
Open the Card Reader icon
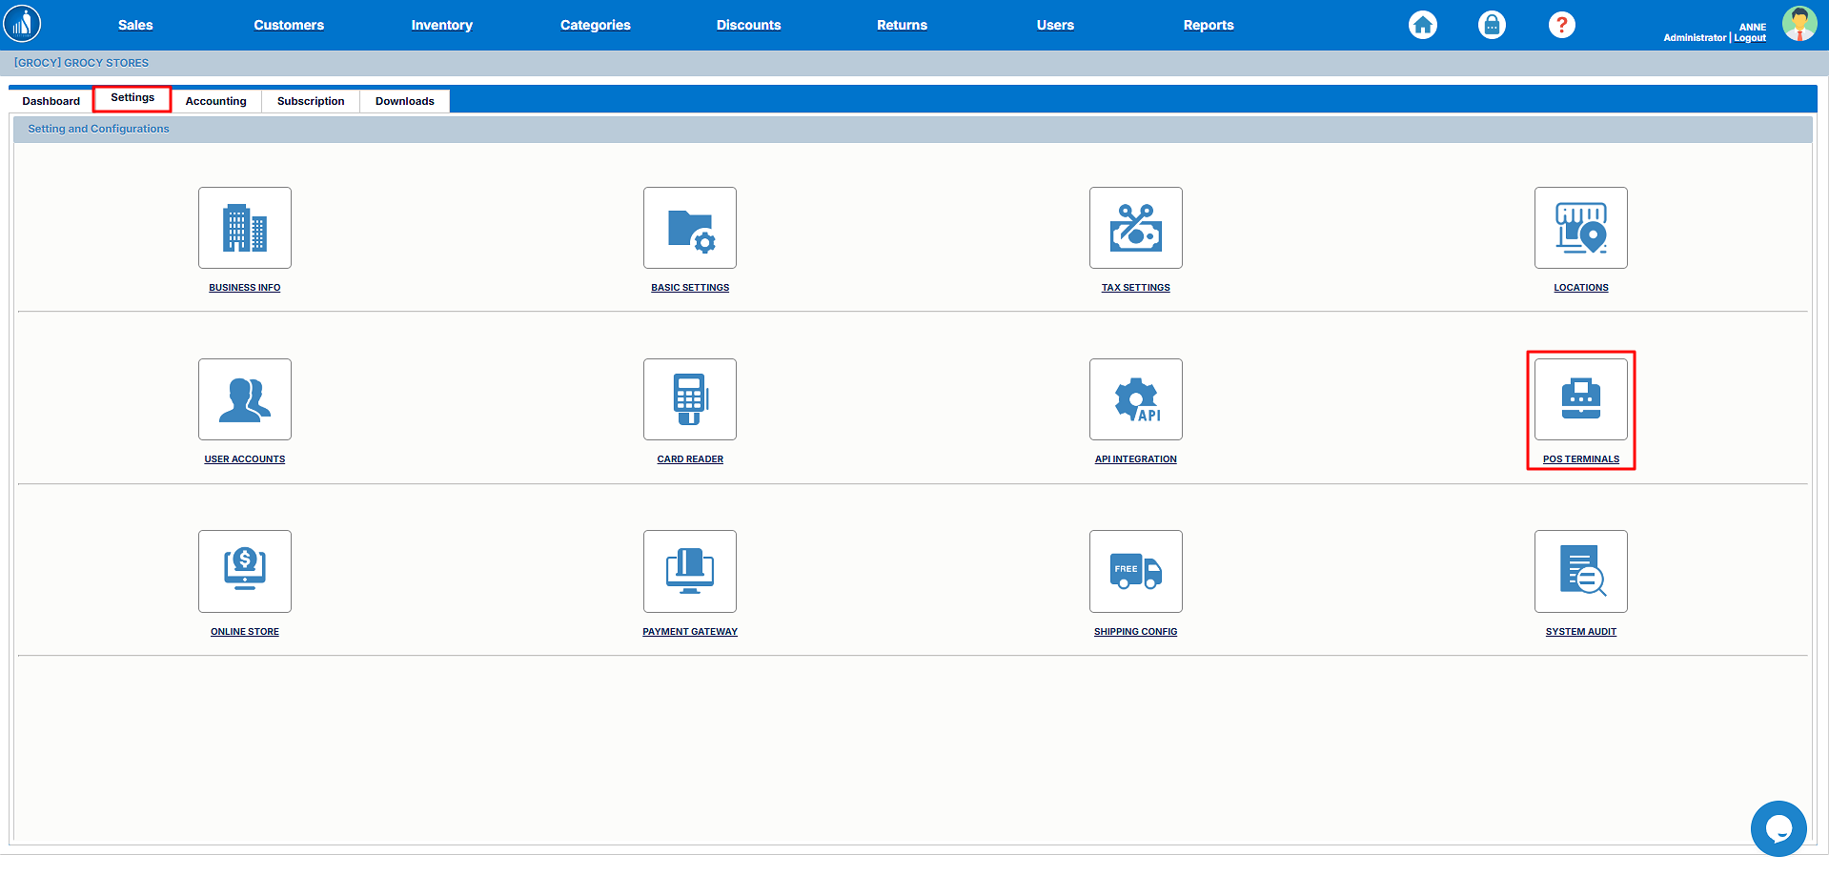(x=689, y=399)
